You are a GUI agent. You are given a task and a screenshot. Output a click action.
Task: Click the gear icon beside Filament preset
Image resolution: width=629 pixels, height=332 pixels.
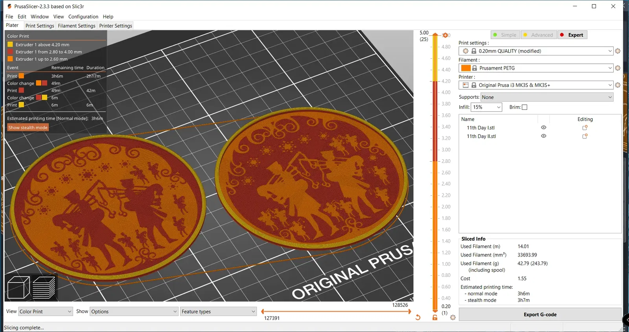coord(618,68)
